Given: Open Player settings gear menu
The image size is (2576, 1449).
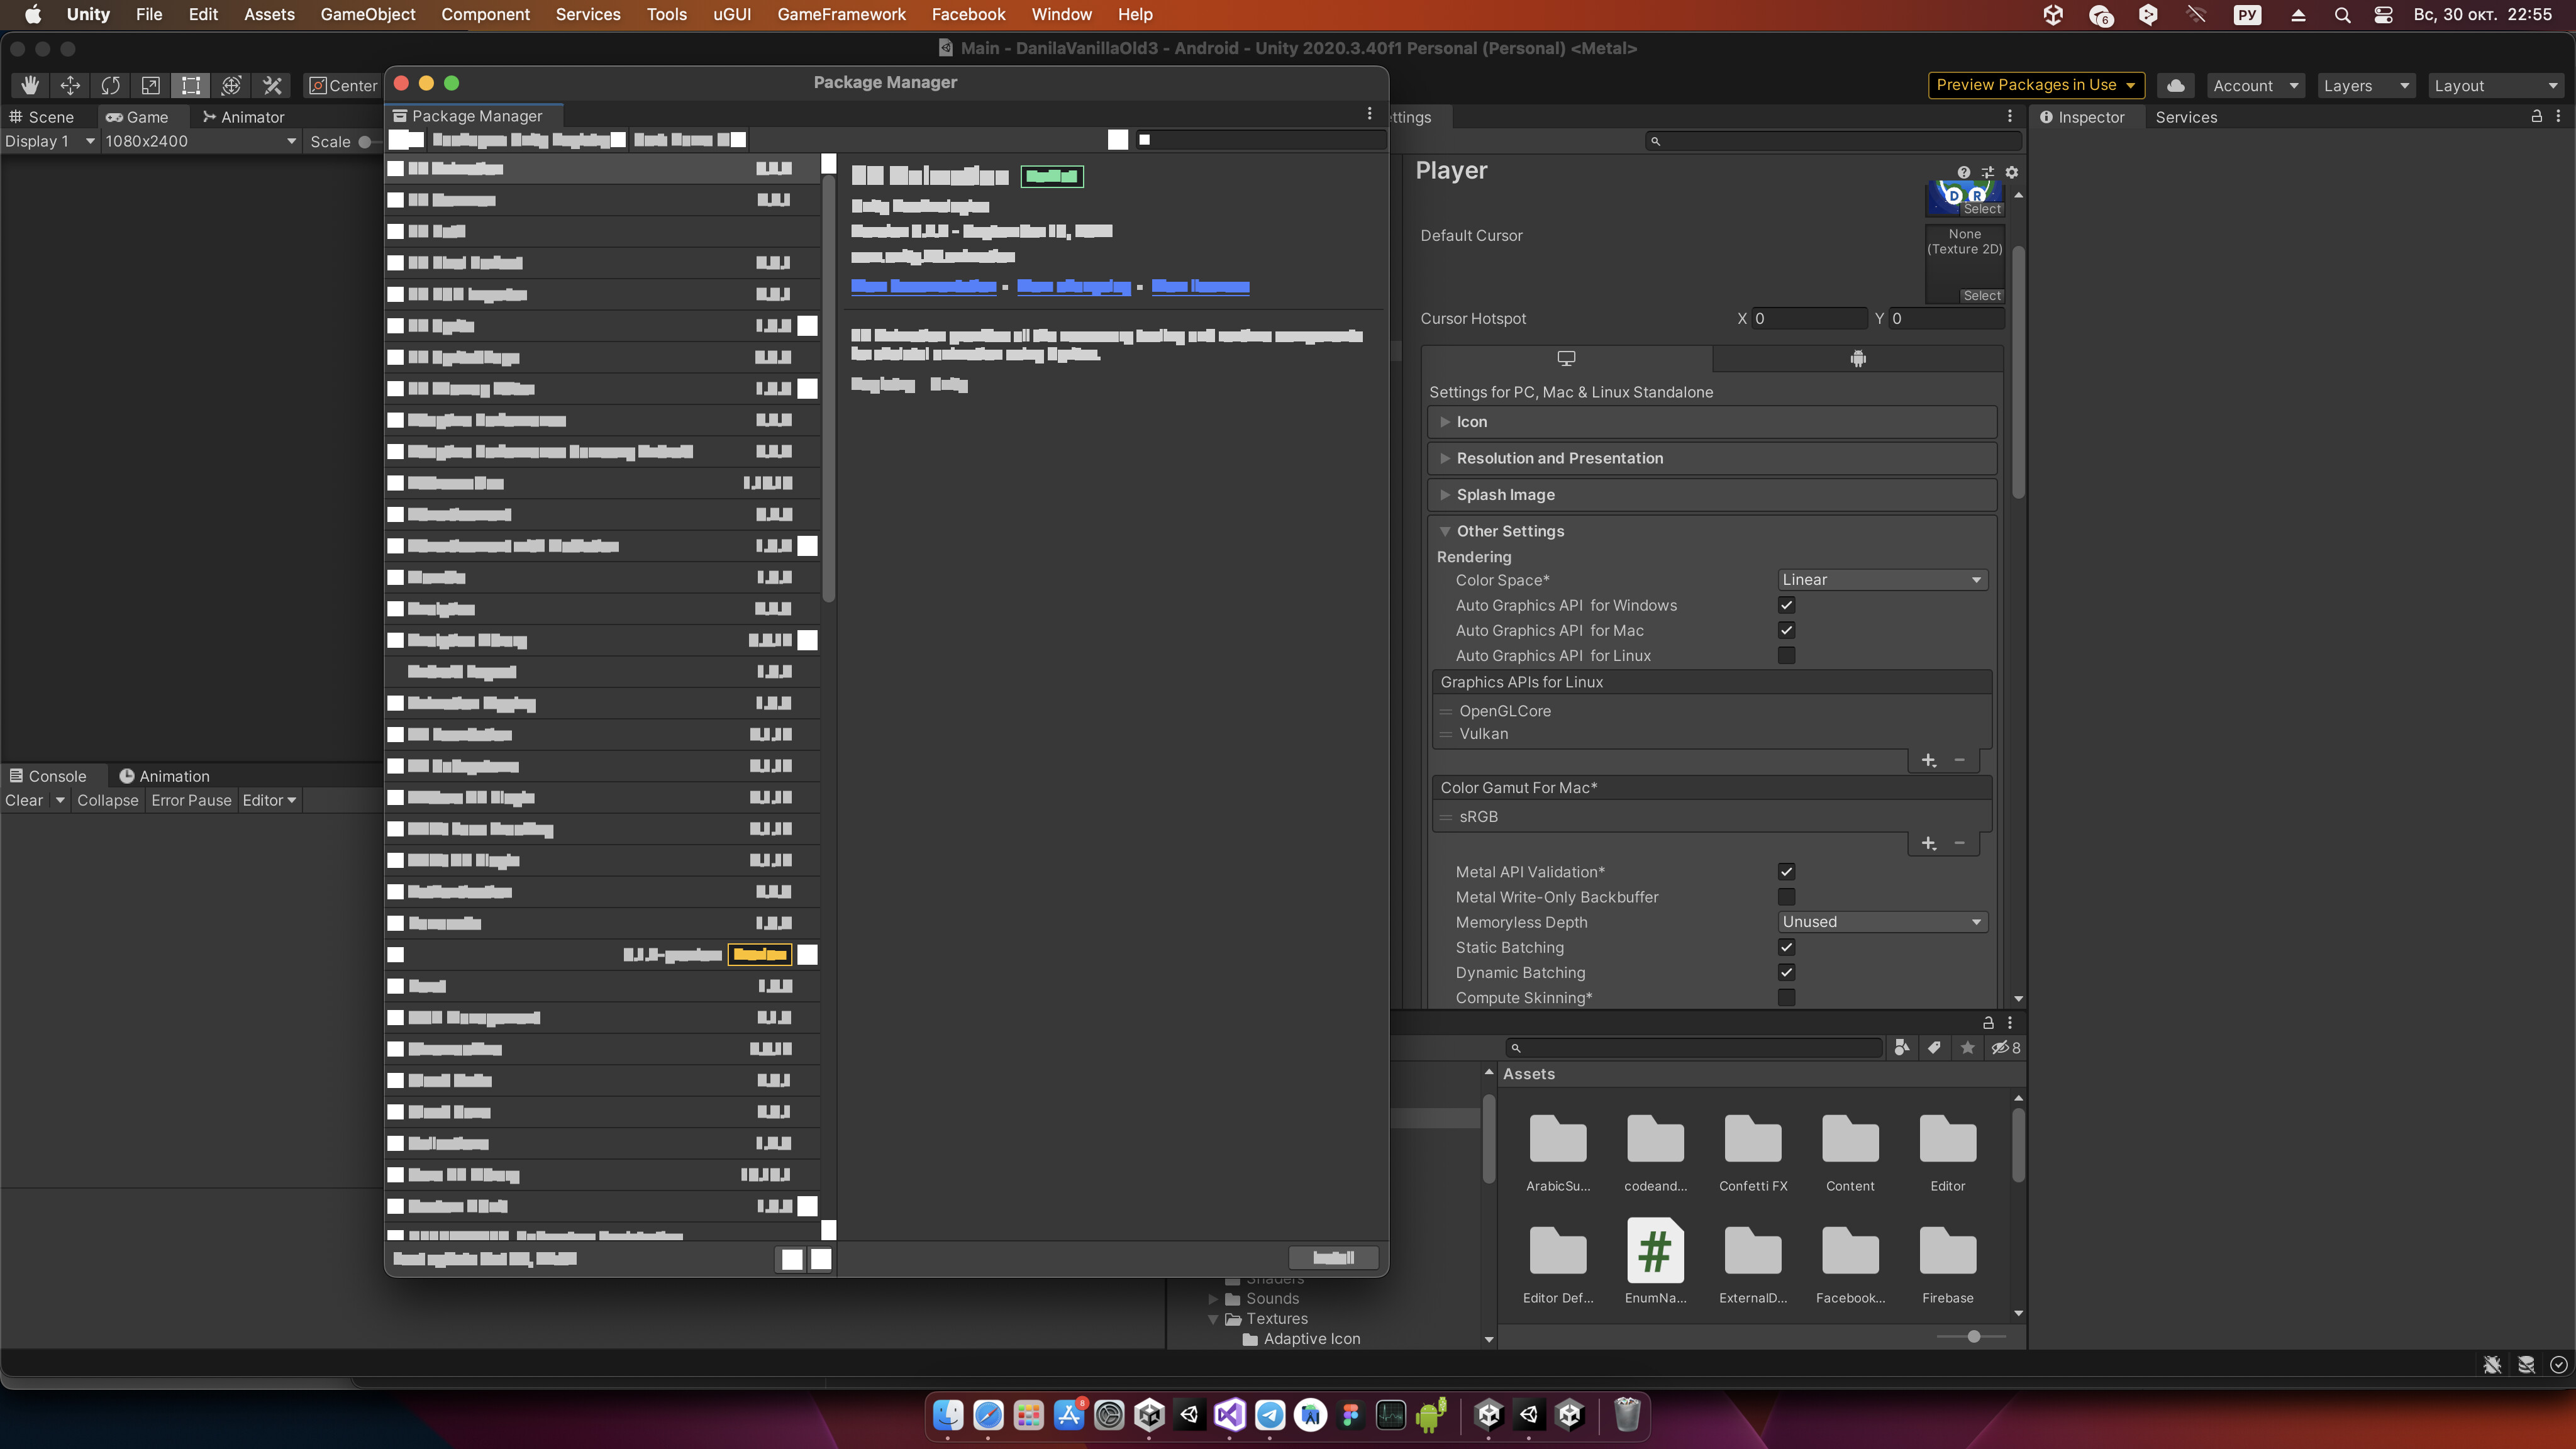Looking at the screenshot, I should click(2012, 172).
